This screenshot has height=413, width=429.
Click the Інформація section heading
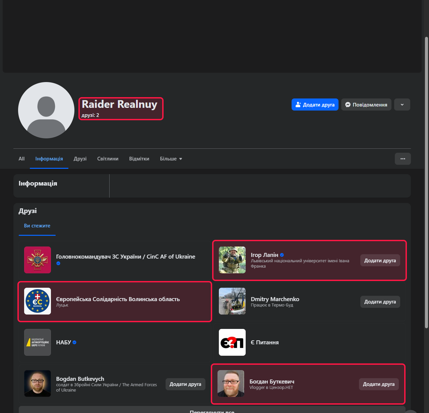click(38, 183)
